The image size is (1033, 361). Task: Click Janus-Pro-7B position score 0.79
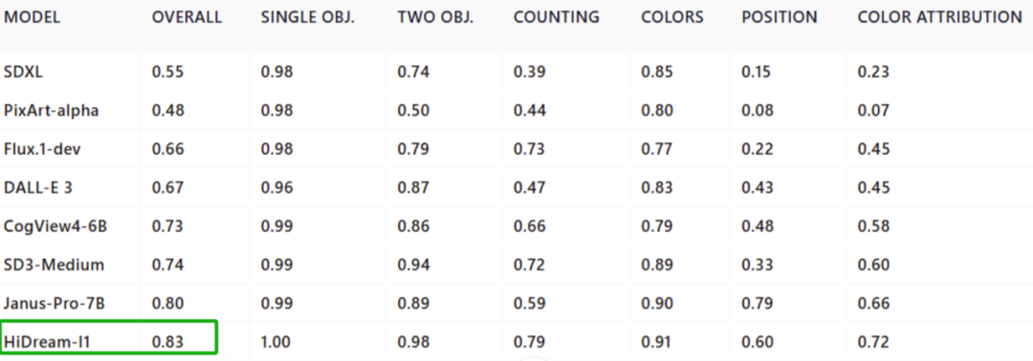758,304
